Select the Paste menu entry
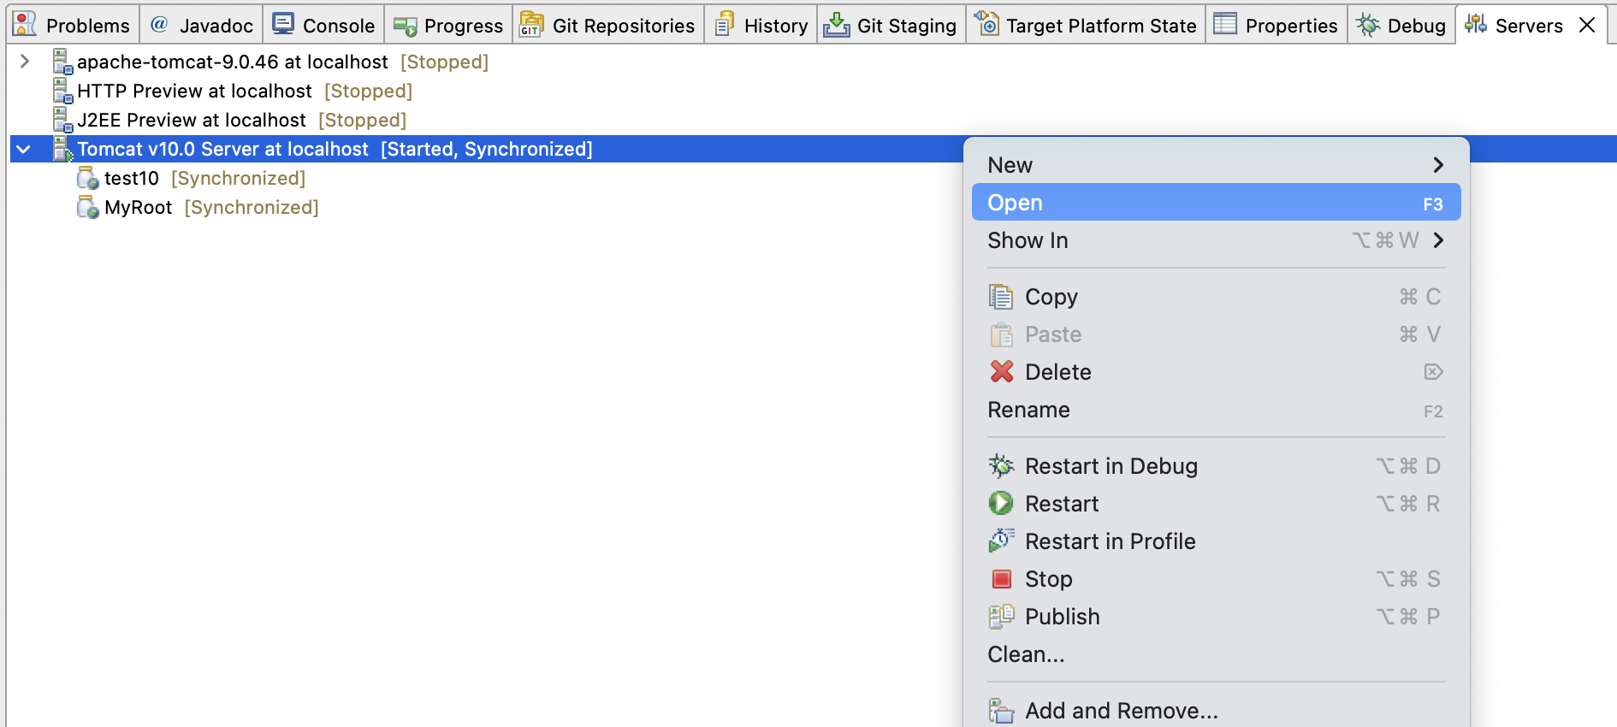The image size is (1617, 727). pos(1216,334)
